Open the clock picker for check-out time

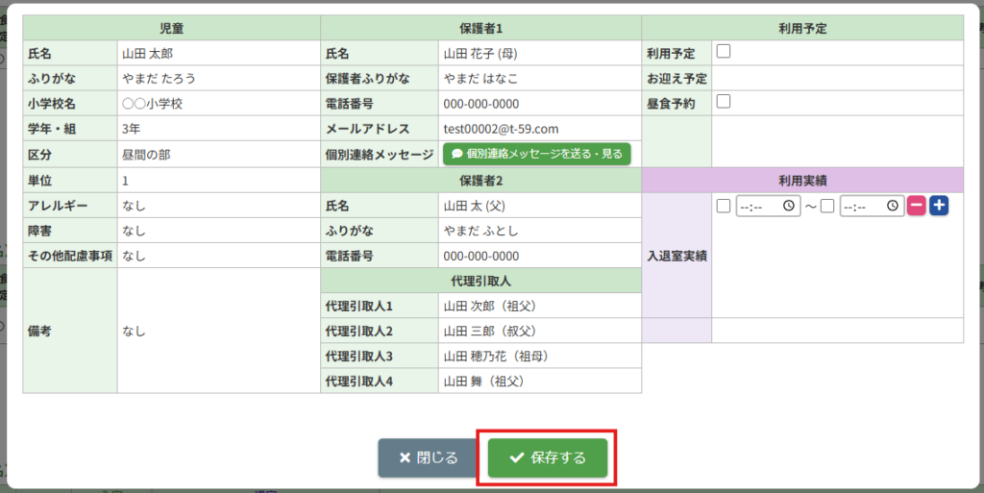click(x=893, y=206)
